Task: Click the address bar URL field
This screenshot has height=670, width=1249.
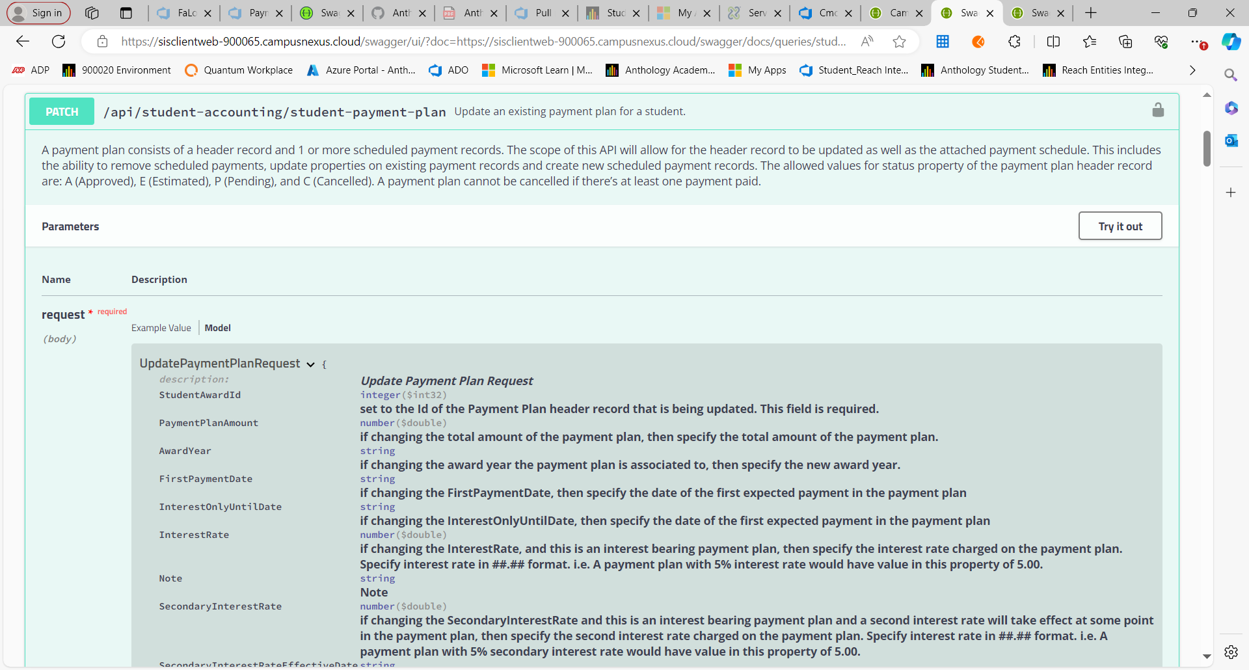Action: pos(483,42)
